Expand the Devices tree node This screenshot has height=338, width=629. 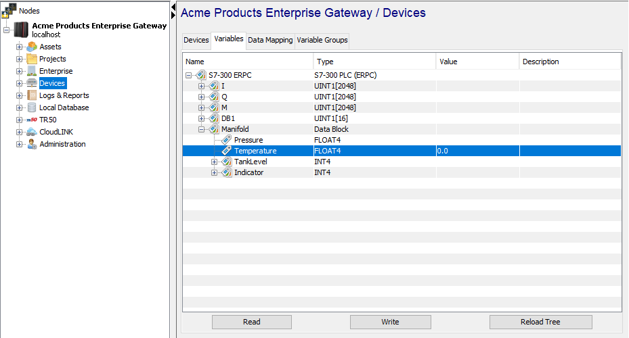(x=19, y=83)
